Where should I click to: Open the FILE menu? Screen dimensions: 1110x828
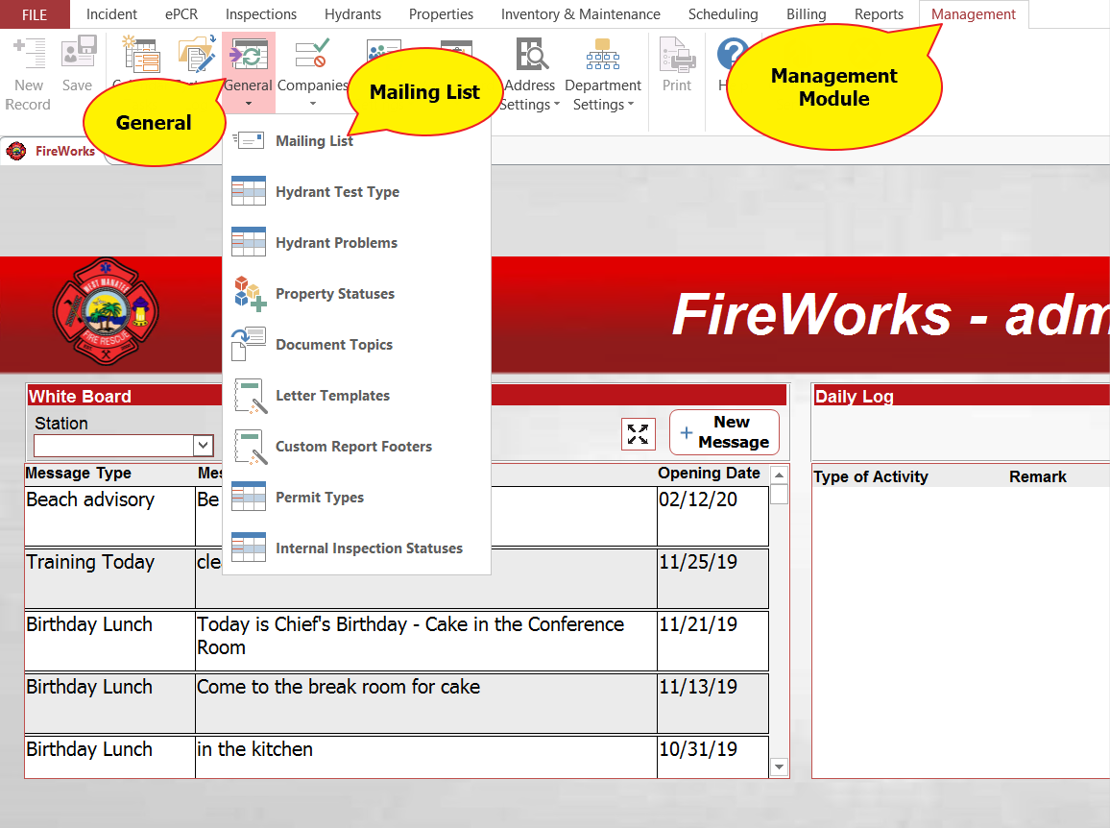pyautogui.click(x=35, y=14)
